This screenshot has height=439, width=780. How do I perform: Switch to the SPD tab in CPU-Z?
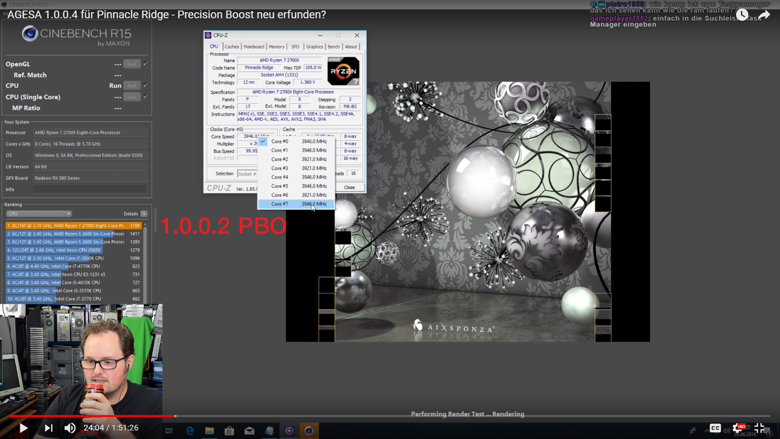(295, 46)
